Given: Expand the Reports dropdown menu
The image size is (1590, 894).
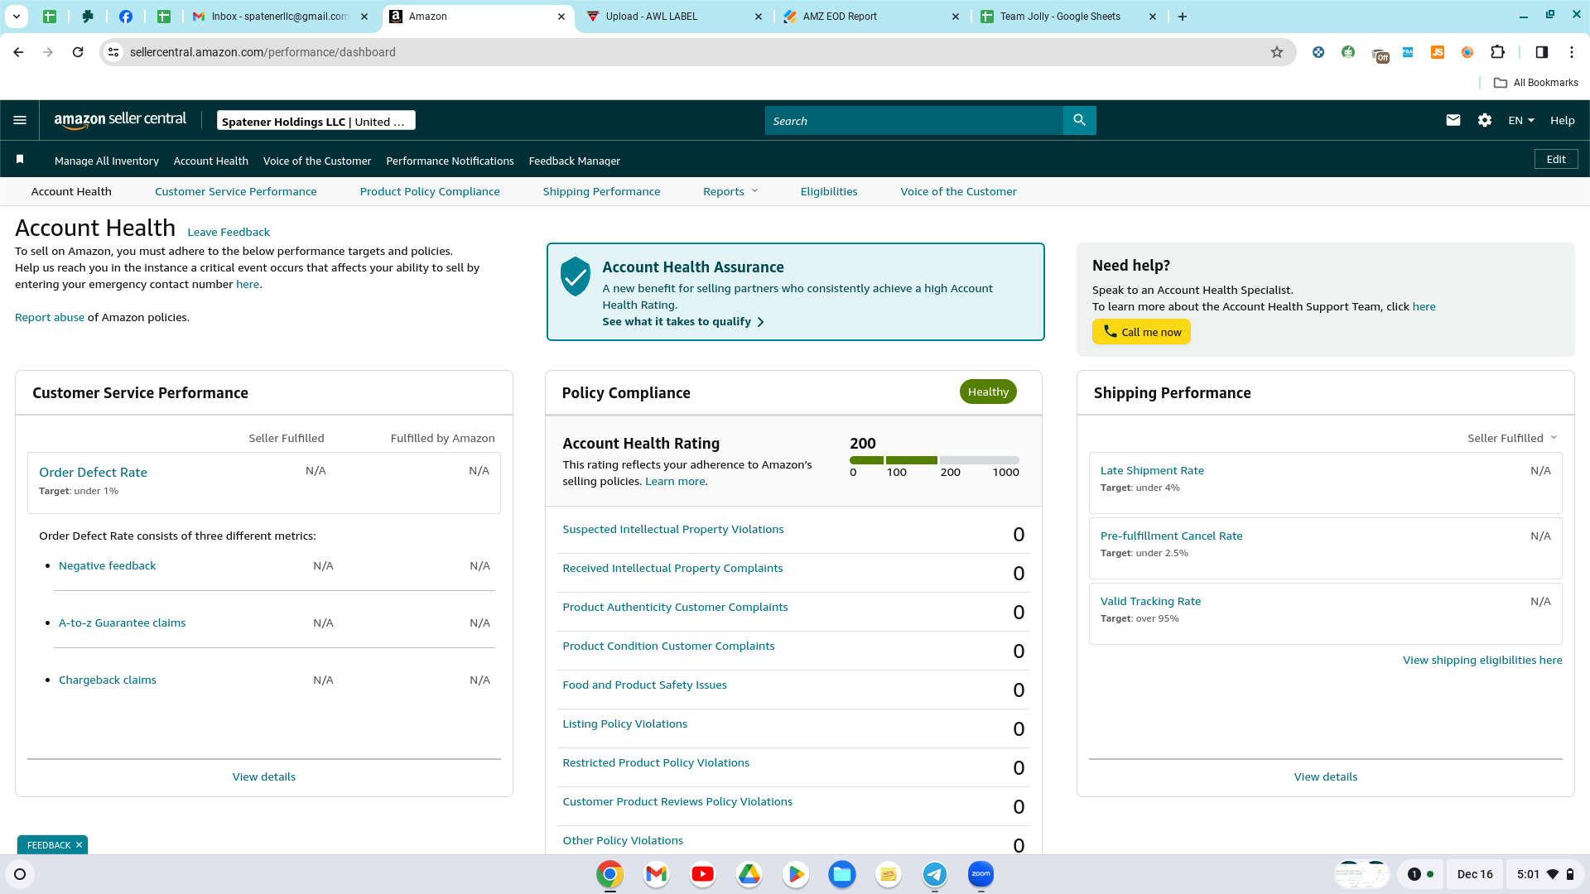Looking at the screenshot, I should pyautogui.click(x=730, y=191).
